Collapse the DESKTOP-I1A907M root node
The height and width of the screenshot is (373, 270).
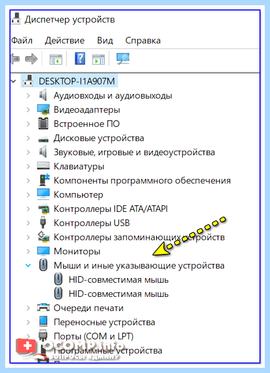14,81
